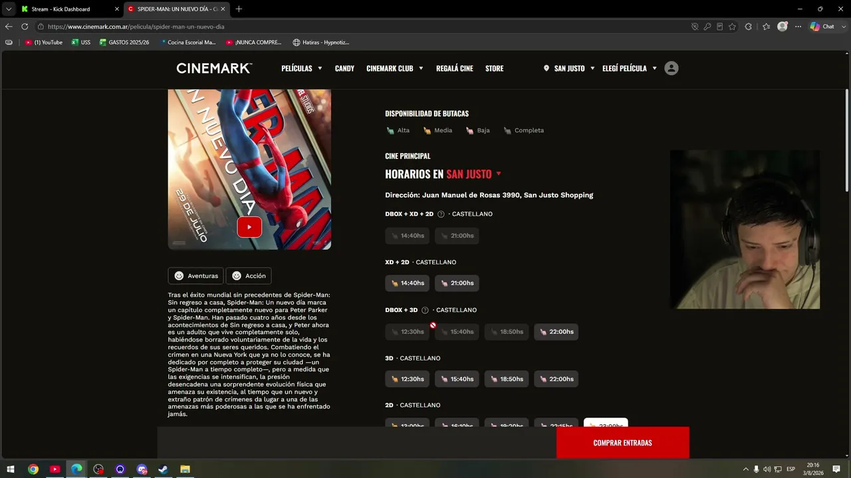851x478 pixels.
Task: Expand the Películas menu
Action: (x=302, y=68)
